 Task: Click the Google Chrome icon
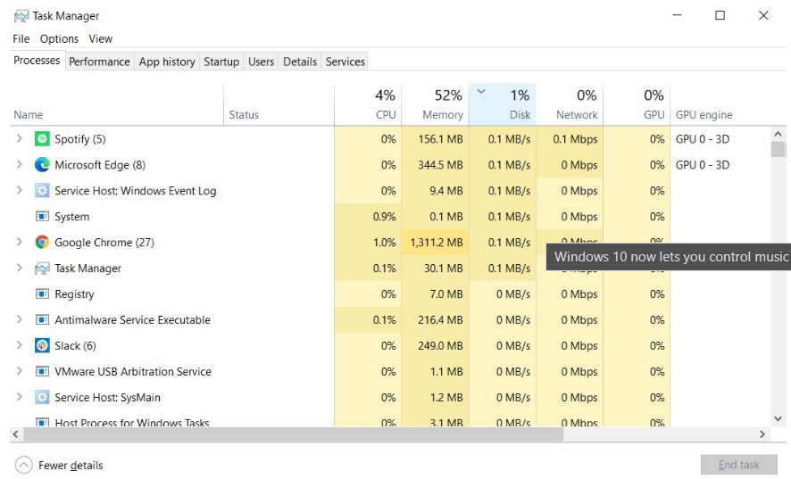(42, 242)
